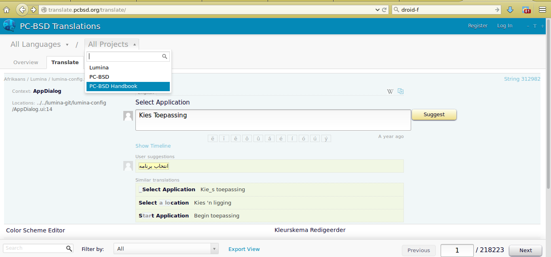Pick the similar translation Kie_s toepassing

(x=270, y=190)
